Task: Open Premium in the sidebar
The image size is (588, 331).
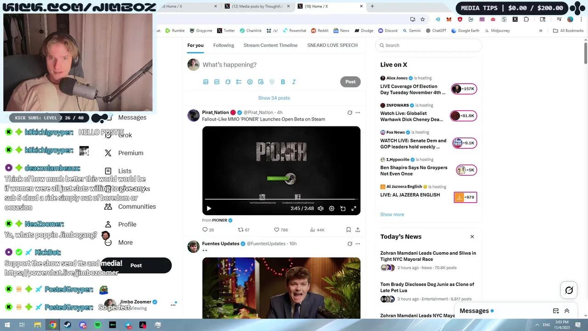Action: pos(124,153)
